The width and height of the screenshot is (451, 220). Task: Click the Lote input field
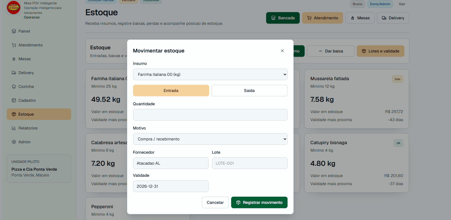[x=250, y=163]
